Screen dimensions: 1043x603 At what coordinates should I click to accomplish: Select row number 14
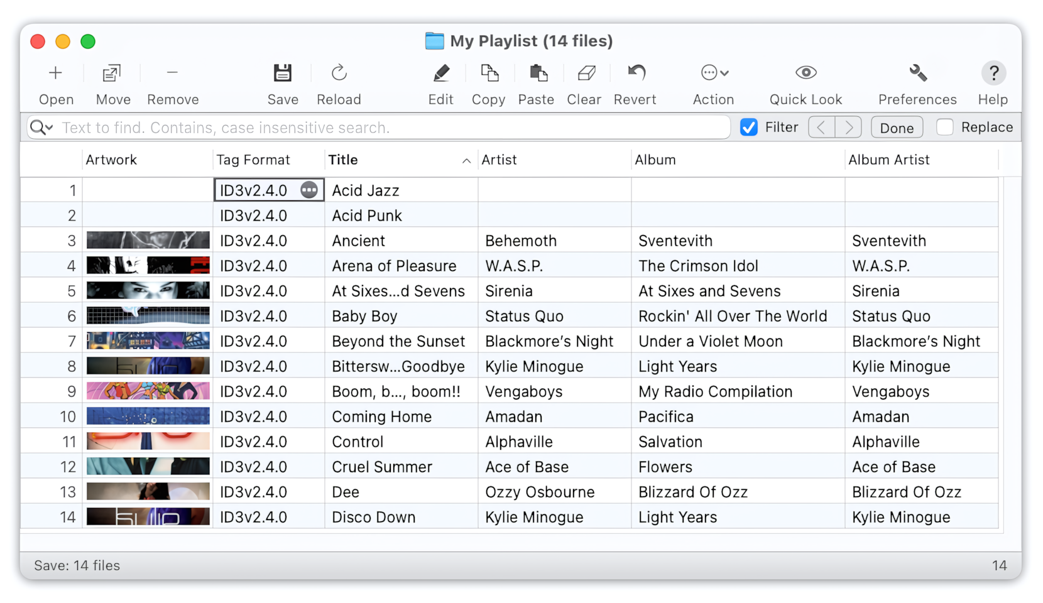68,517
